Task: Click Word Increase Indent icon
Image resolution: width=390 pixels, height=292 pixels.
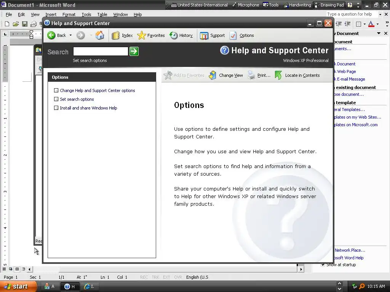Action: (347, 24)
